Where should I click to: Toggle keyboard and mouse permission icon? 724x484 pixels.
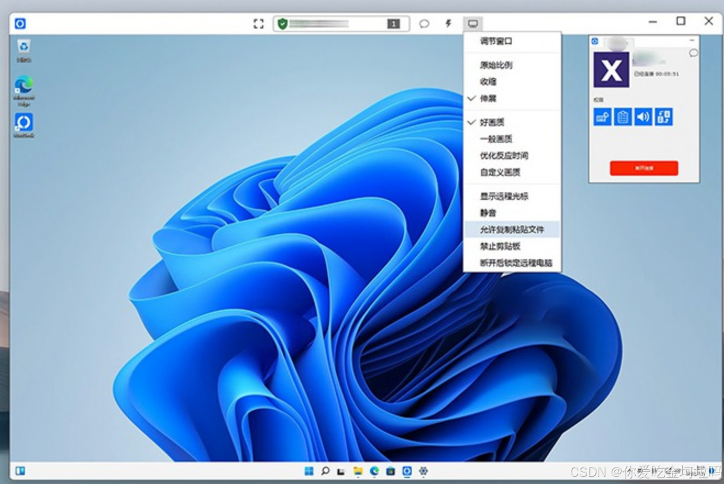tap(603, 116)
